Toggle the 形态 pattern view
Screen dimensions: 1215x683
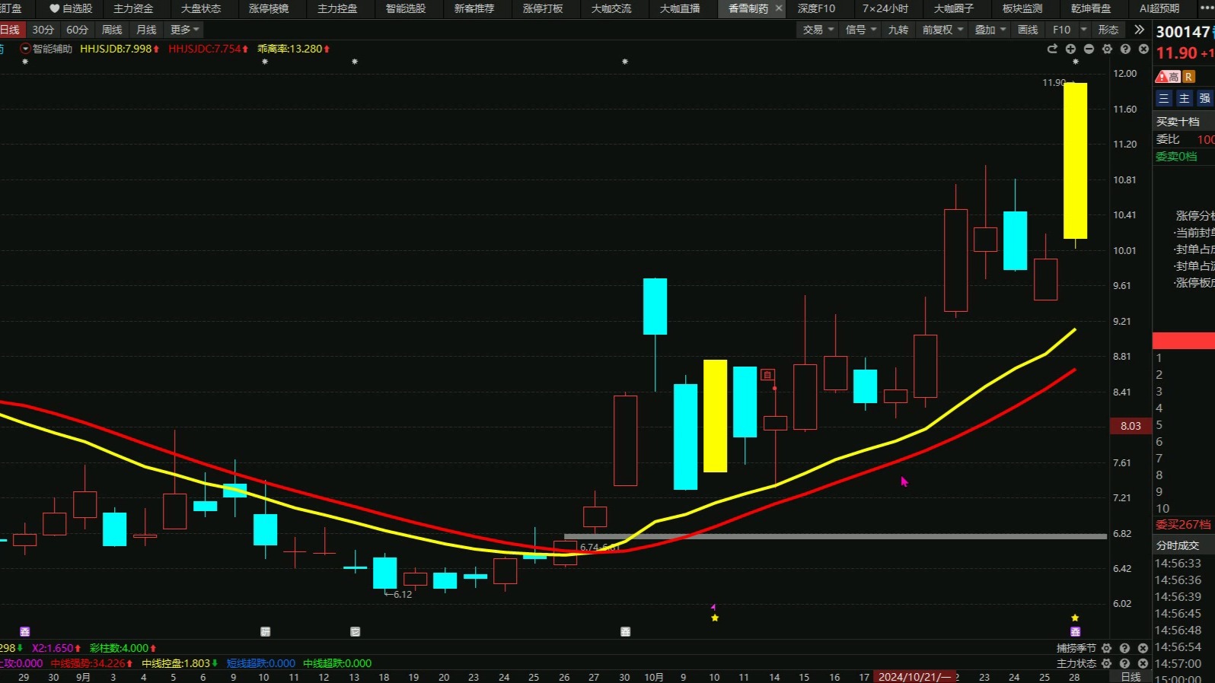[x=1108, y=30]
